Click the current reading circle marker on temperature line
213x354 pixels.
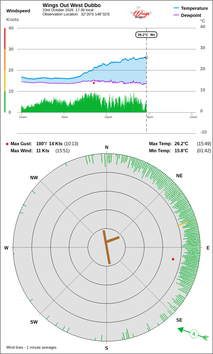(x=146, y=57)
